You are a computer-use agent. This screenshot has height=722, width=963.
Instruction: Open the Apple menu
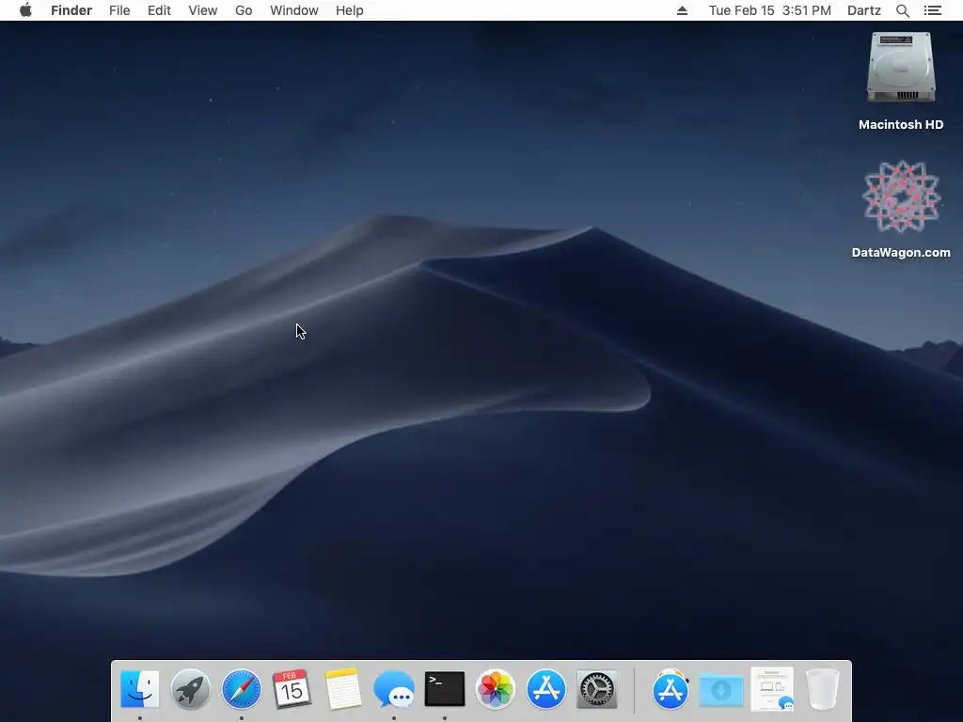coord(25,10)
